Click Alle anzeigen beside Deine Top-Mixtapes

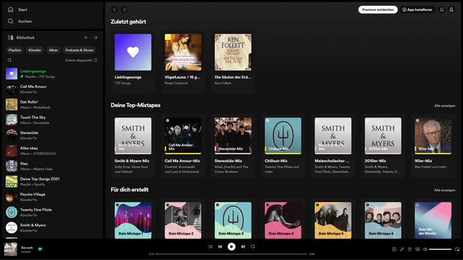(x=444, y=105)
